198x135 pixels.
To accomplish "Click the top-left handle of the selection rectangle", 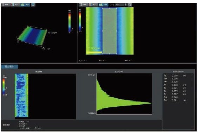I will (103, 8).
